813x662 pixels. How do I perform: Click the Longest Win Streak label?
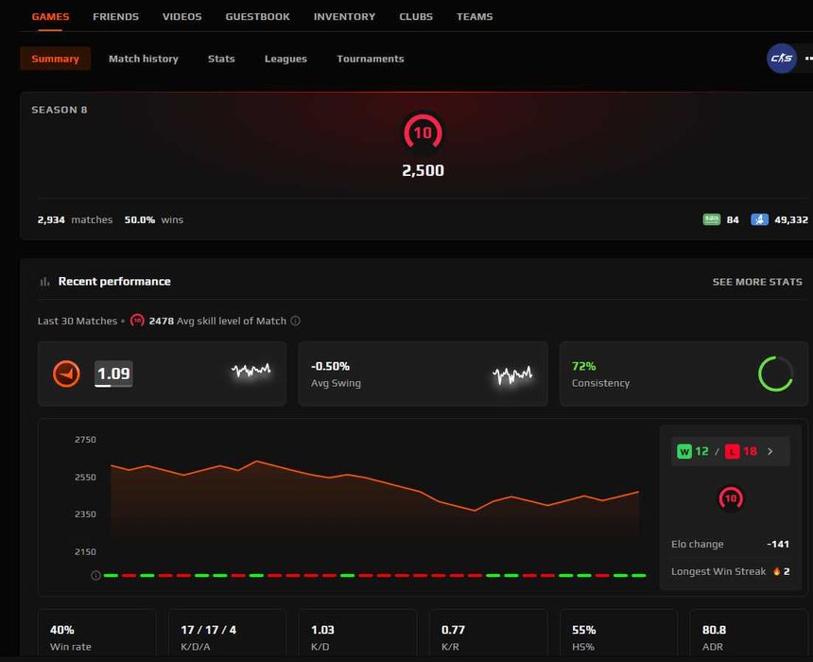718,571
